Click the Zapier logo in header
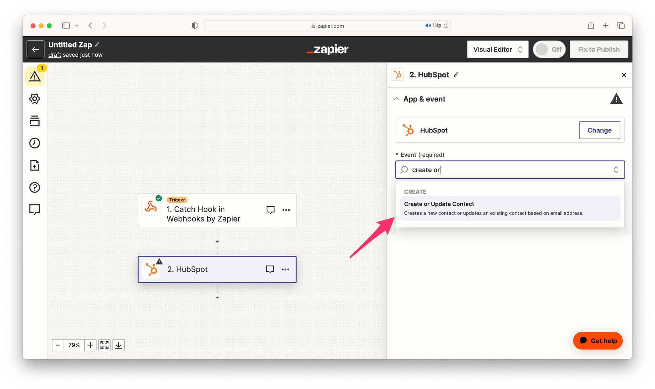Viewport: 655px width, 389px height. click(x=327, y=49)
